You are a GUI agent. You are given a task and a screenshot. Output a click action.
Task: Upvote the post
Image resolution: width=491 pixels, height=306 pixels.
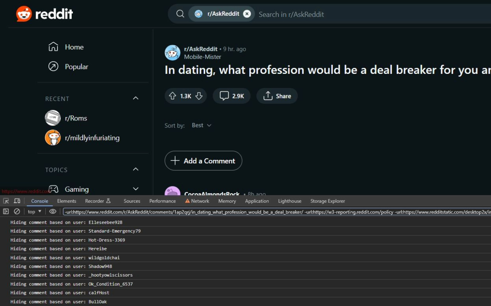pyautogui.click(x=173, y=96)
